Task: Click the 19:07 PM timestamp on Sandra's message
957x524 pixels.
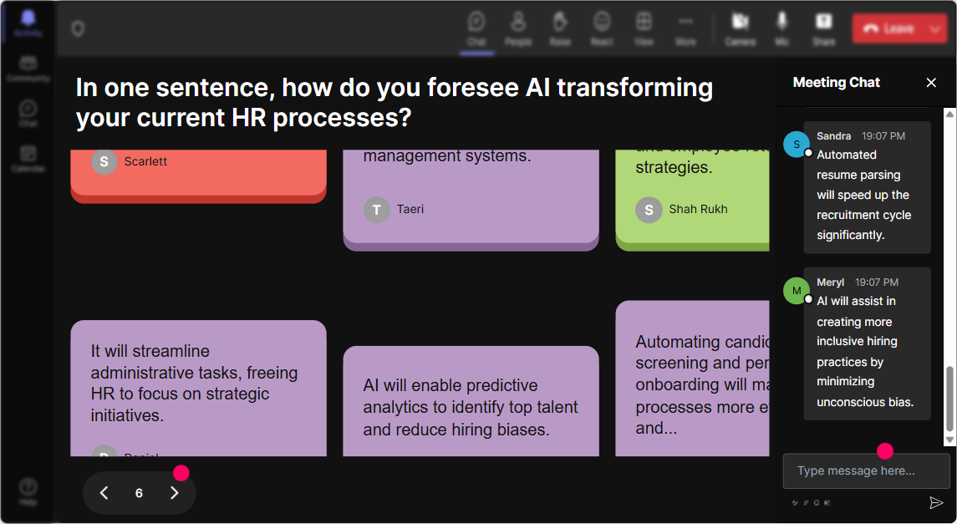Action: (883, 136)
